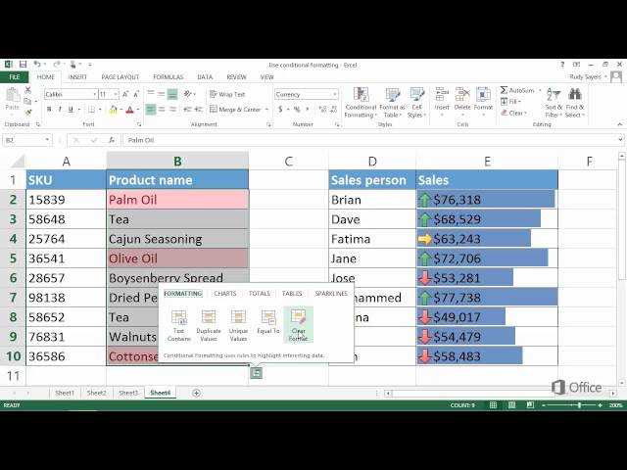Viewport: 627px width, 470px height.
Task: Toggle Underline formatting
Action: (71, 109)
